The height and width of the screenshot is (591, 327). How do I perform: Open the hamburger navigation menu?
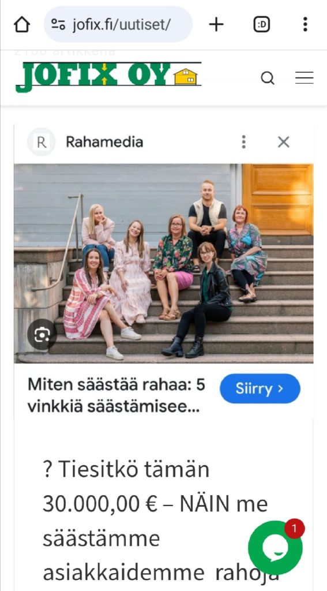[x=305, y=78]
